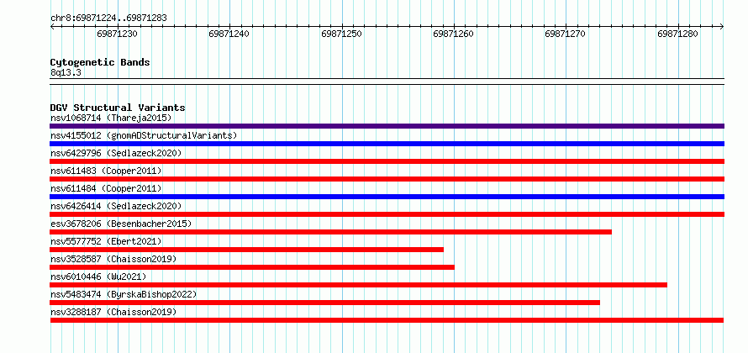Screen dimensions: 748x353
Task: Click ruler position 69871250
Action: coord(341,34)
